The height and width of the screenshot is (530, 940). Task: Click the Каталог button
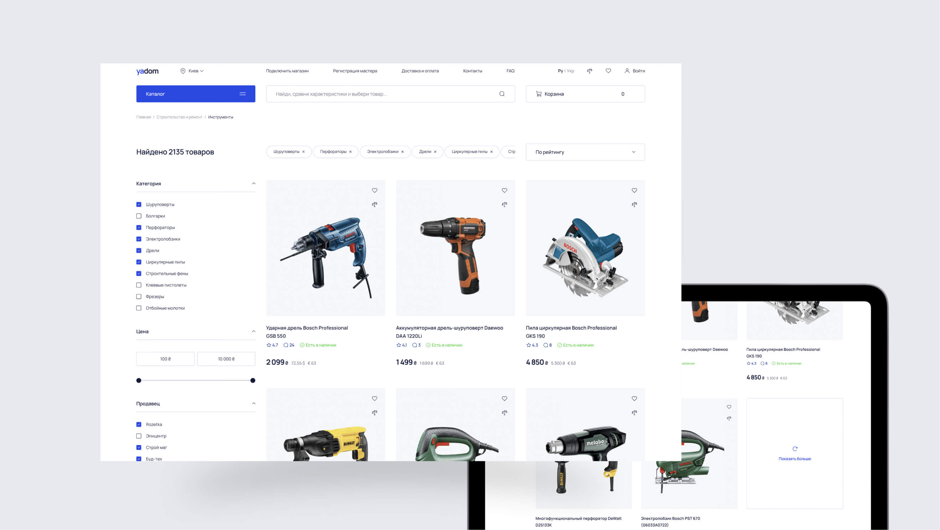196,94
